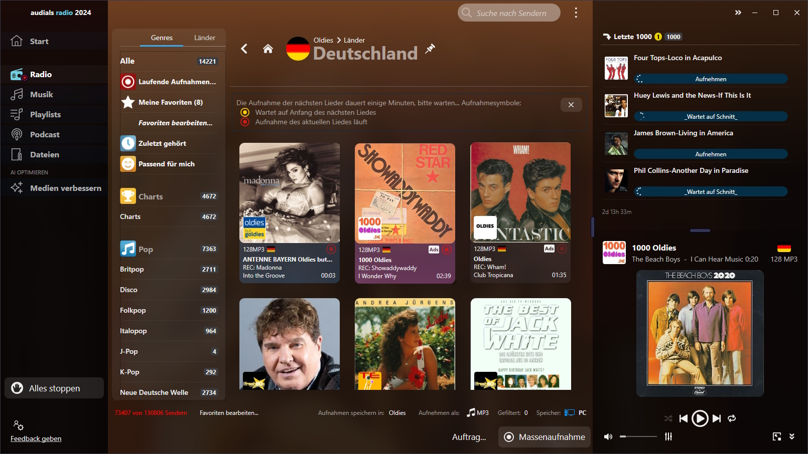Toggle recording on Oldies Wham! card
This screenshot has width=808, height=454.
pyautogui.click(x=562, y=249)
